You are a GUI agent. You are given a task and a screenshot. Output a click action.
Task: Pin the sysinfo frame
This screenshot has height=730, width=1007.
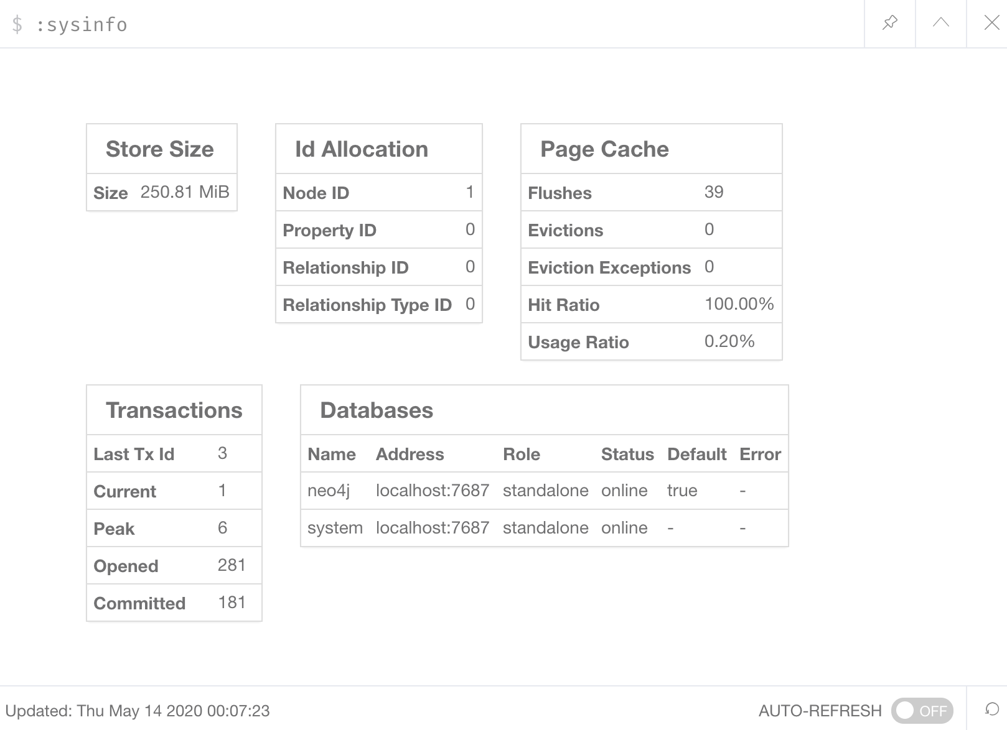[890, 24]
